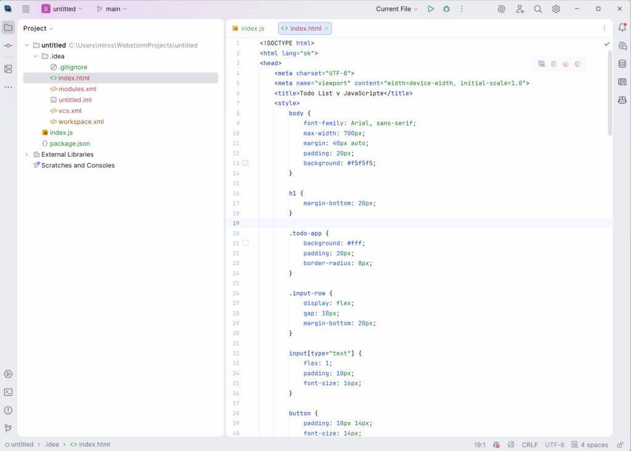
Task: Show more tool windows ellipsis
Action: (x=8, y=87)
